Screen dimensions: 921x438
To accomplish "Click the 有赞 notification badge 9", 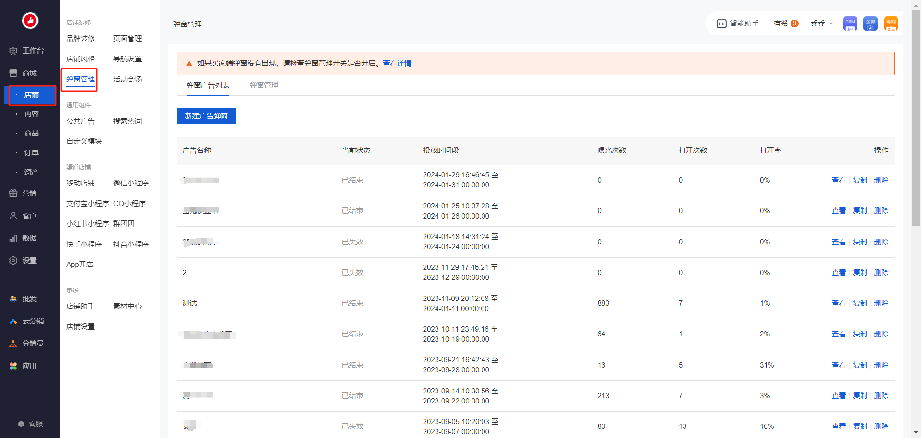I will click(x=795, y=23).
